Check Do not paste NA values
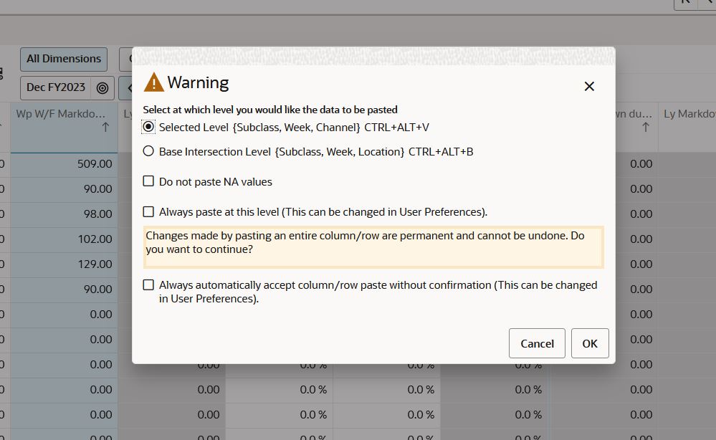Viewport: 716px width, 440px height. pyautogui.click(x=148, y=182)
